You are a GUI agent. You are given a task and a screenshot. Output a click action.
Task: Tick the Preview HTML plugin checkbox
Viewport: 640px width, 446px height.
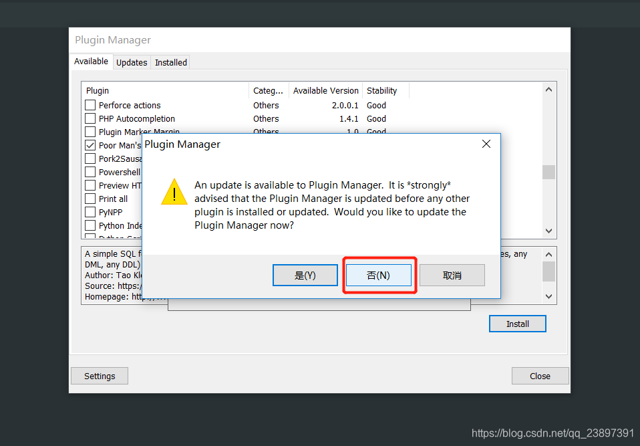point(90,185)
